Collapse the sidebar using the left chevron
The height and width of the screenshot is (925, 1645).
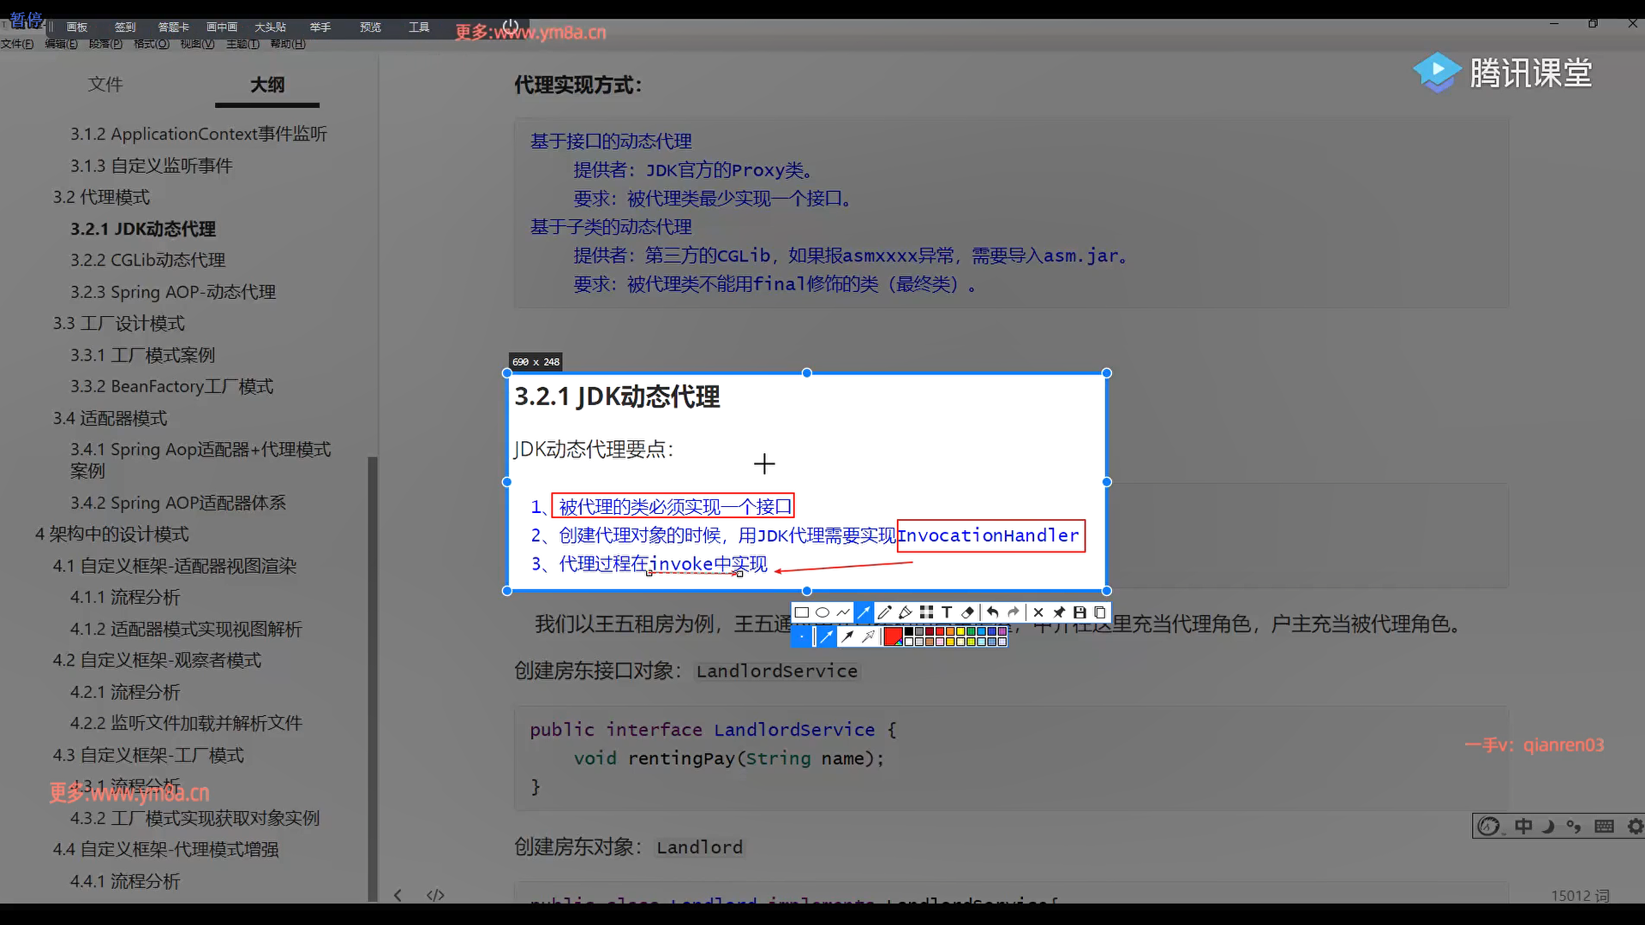tap(398, 895)
